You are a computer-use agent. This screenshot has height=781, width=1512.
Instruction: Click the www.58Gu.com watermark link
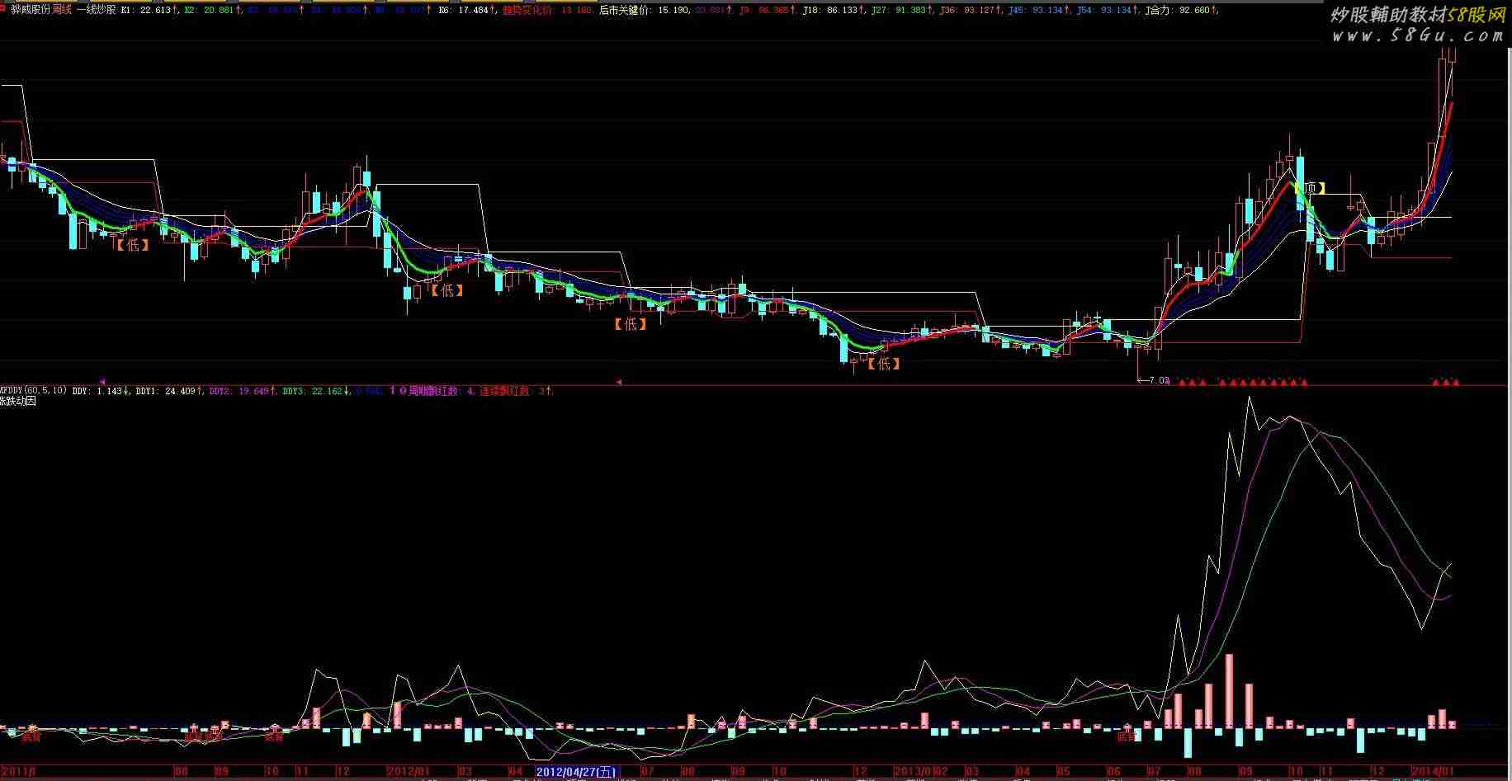[1416, 35]
